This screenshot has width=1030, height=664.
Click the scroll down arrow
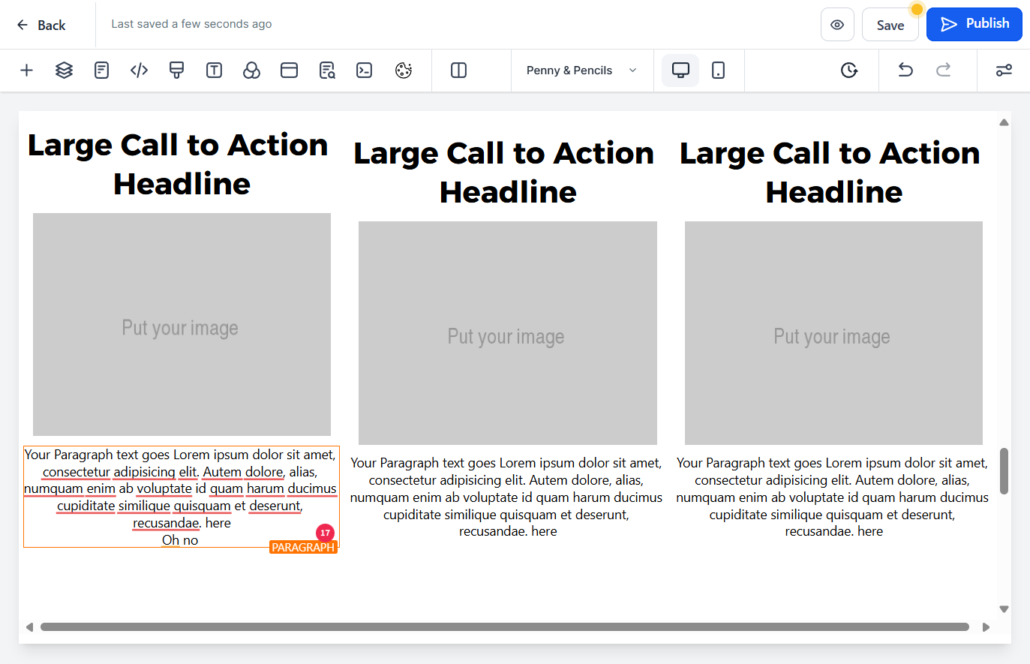[1004, 609]
